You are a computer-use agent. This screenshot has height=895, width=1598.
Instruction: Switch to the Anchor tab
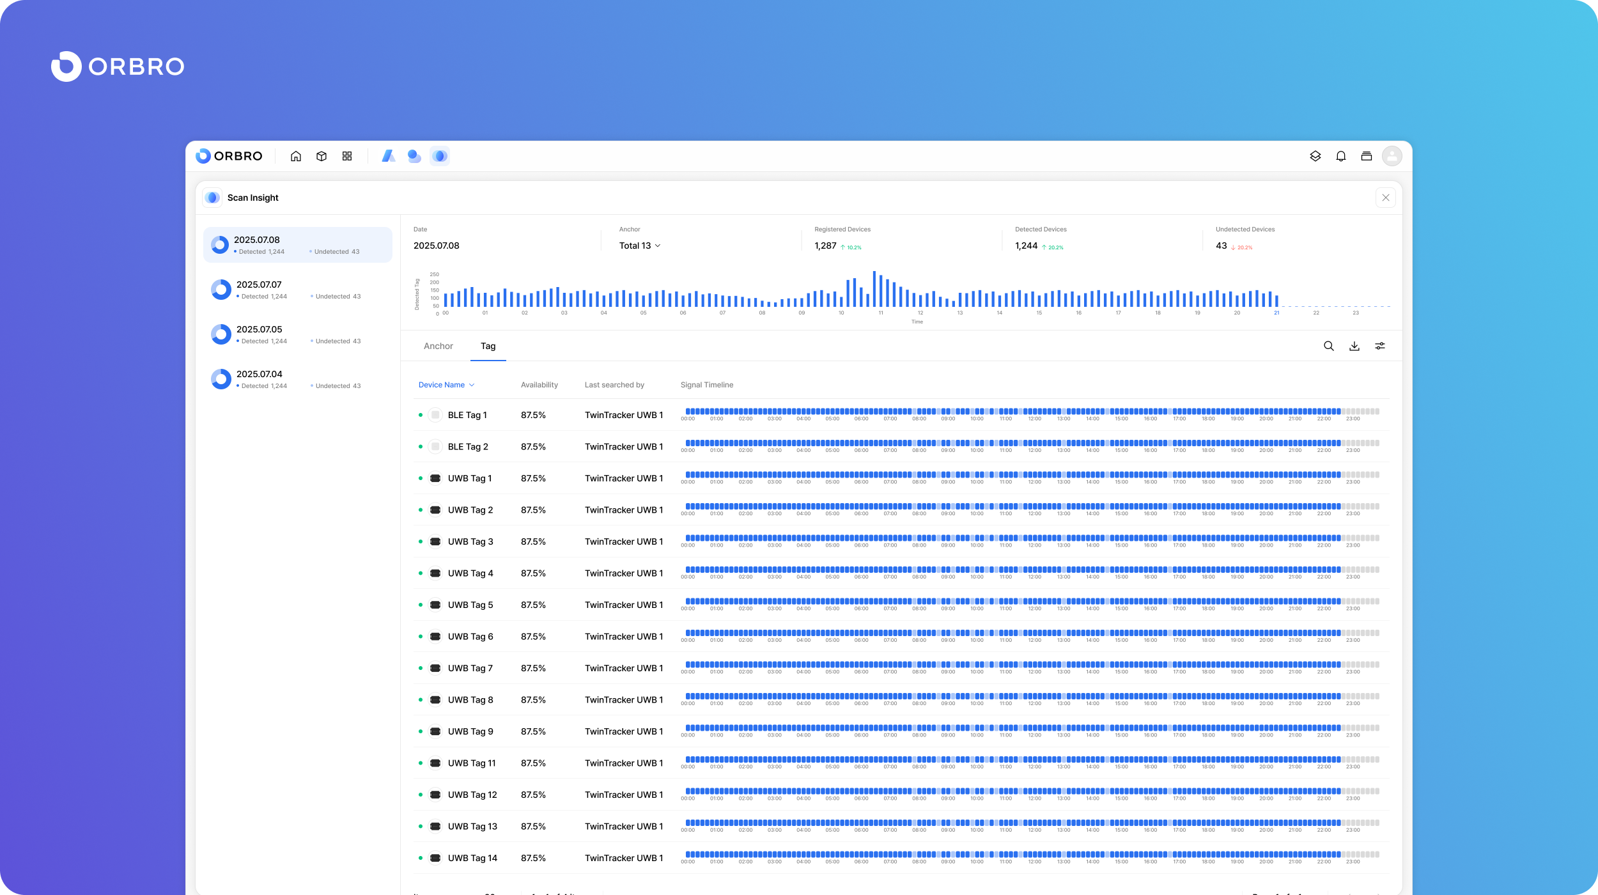438,346
